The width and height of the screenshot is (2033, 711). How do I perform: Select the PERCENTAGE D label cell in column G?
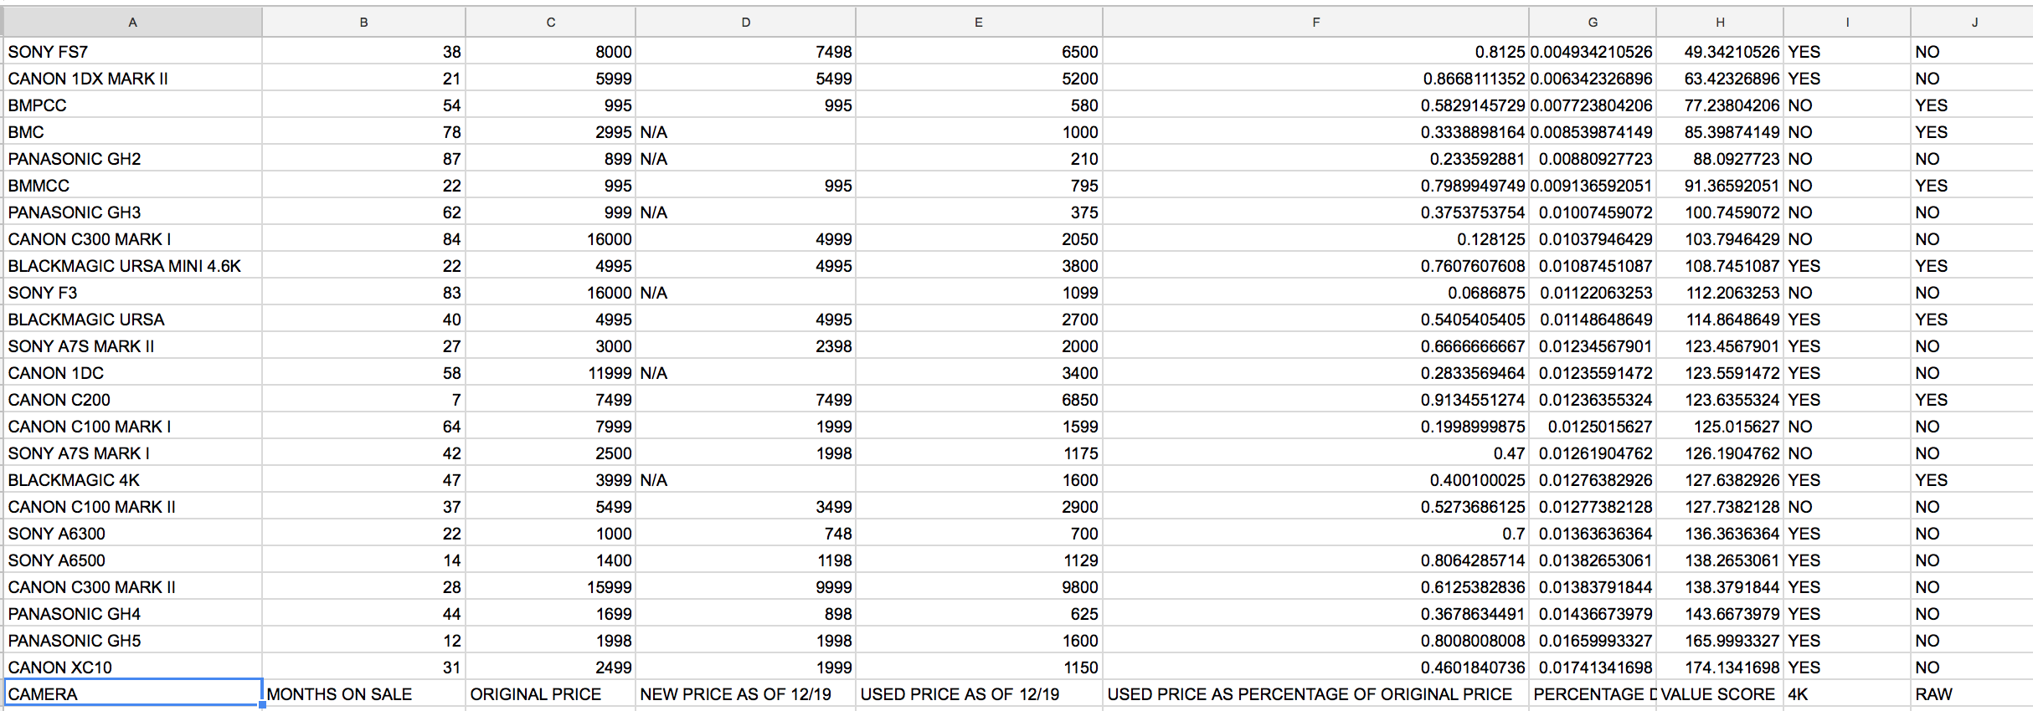click(x=1593, y=694)
